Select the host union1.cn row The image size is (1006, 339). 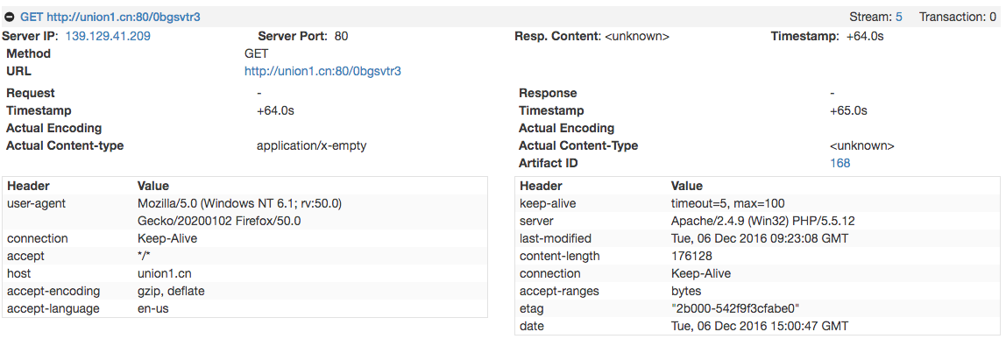pos(244,273)
